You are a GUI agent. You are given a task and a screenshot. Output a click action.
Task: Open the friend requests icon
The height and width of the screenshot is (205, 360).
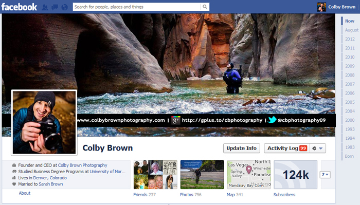[45, 7]
